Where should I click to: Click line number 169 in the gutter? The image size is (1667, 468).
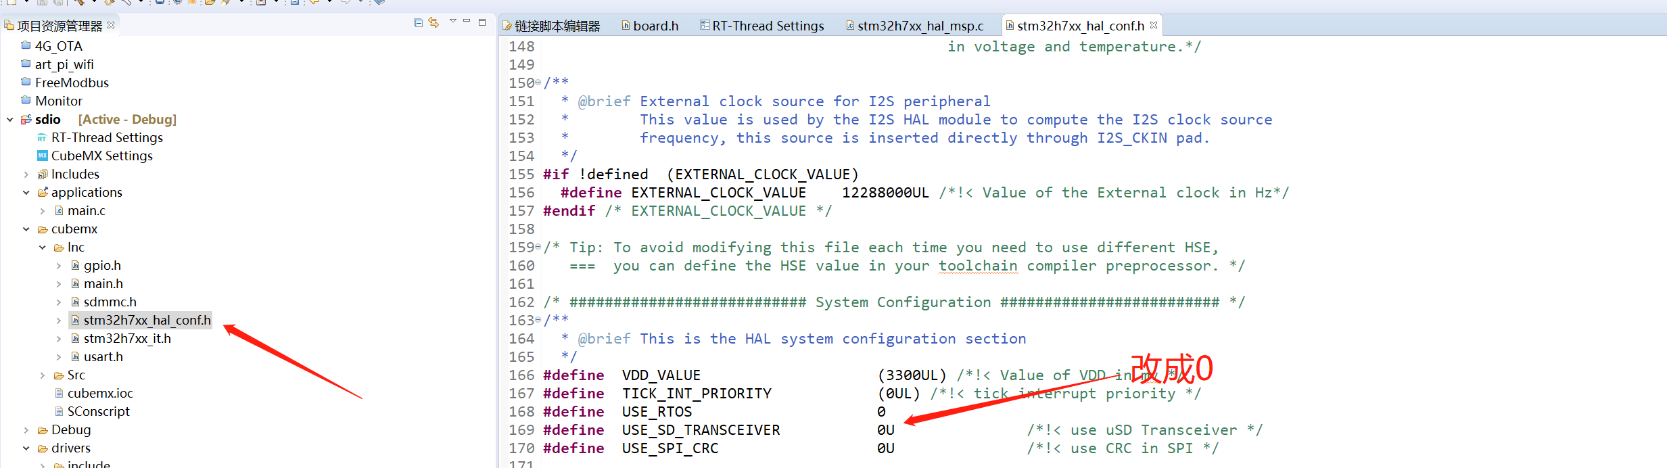(x=521, y=430)
